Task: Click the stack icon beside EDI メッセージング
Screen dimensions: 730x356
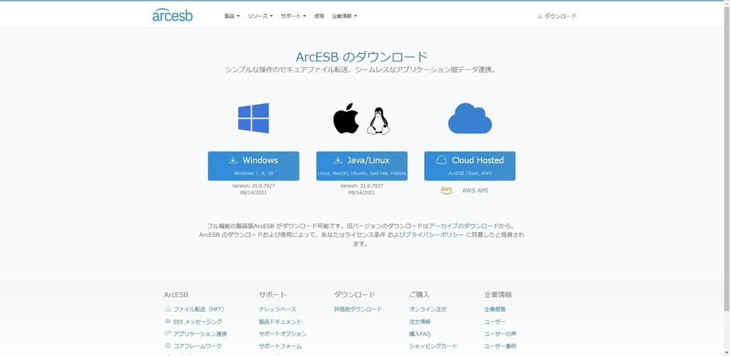Action: pos(168,321)
